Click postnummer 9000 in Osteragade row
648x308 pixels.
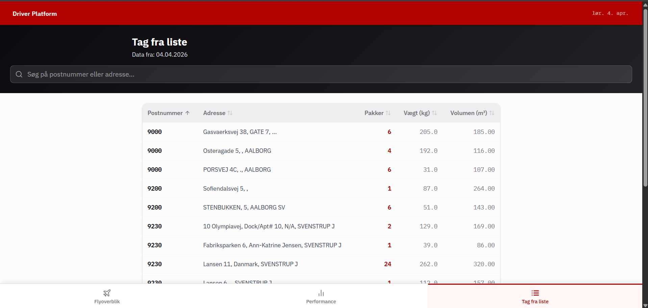tap(155, 151)
